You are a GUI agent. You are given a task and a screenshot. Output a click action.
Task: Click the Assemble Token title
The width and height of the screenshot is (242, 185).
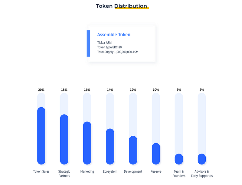tap(114, 35)
